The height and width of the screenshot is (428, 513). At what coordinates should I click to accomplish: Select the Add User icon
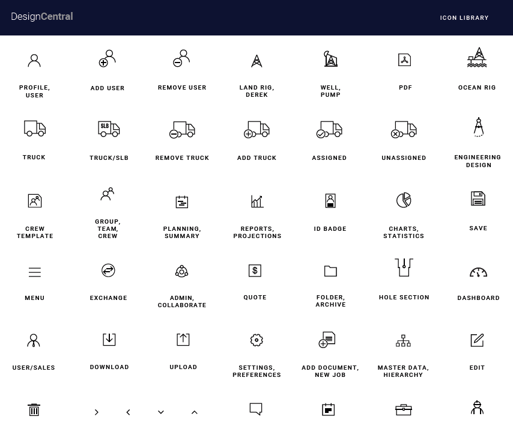click(108, 58)
